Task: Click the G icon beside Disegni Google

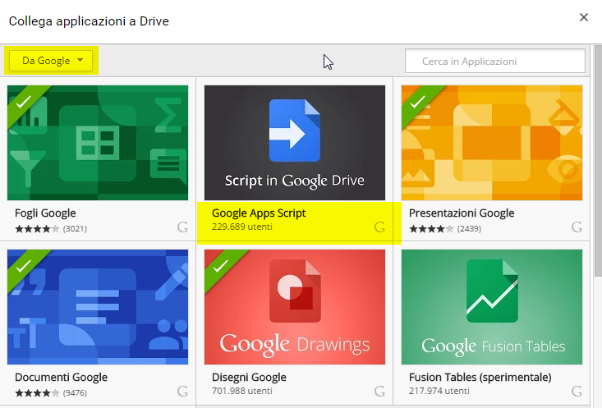Action: 379,392
